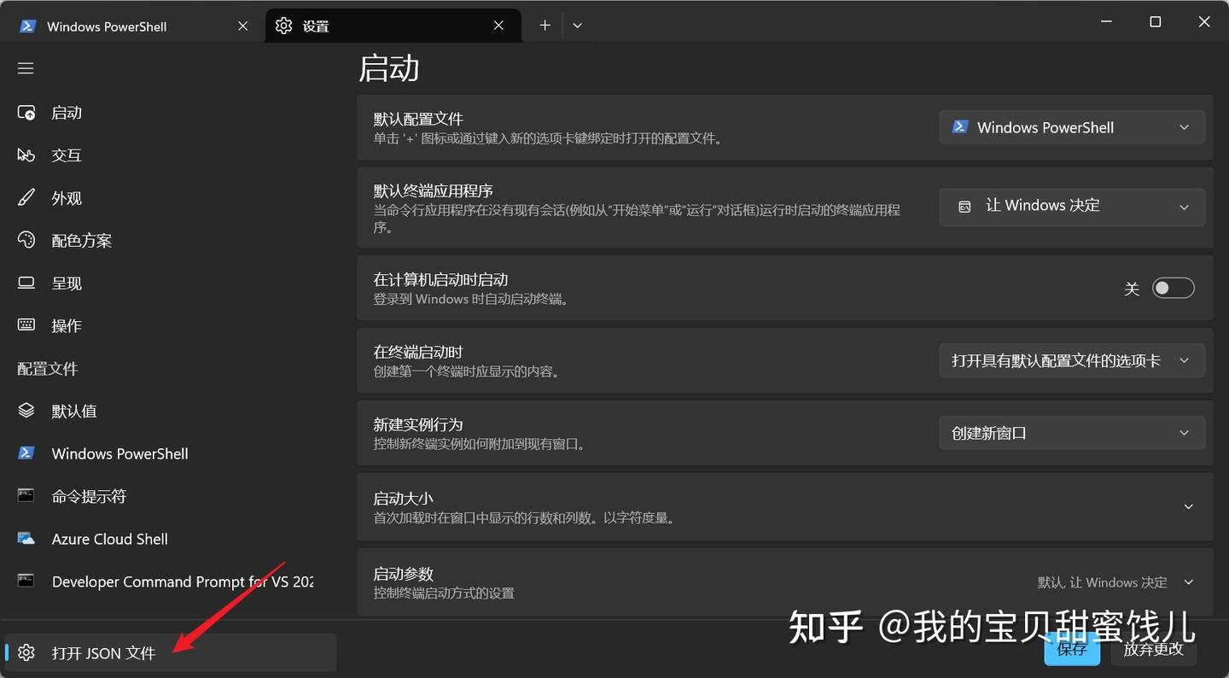This screenshot has width=1229, height=678.
Task: Select the Windows PowerShell profile in sidebar
Action: coord(119,453)
